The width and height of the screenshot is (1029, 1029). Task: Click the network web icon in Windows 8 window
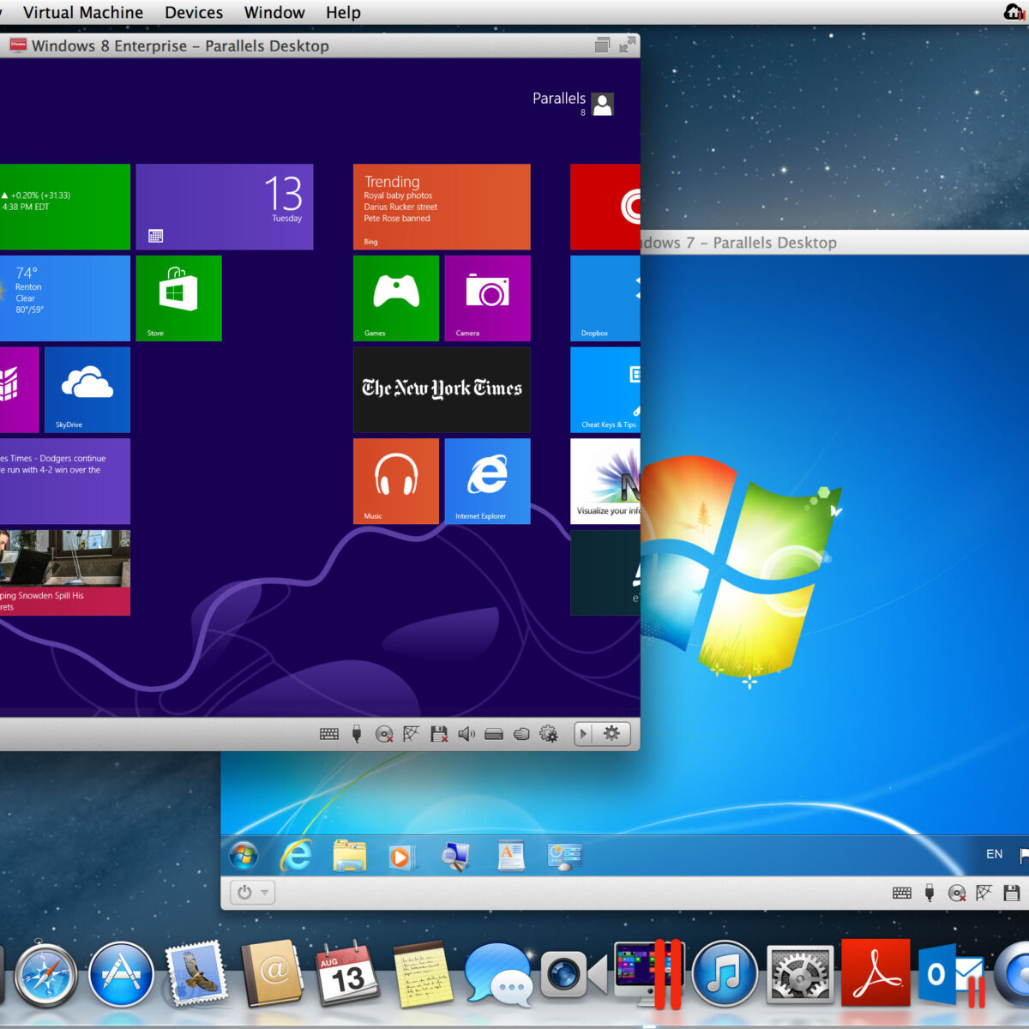click(x=412, y=734)
